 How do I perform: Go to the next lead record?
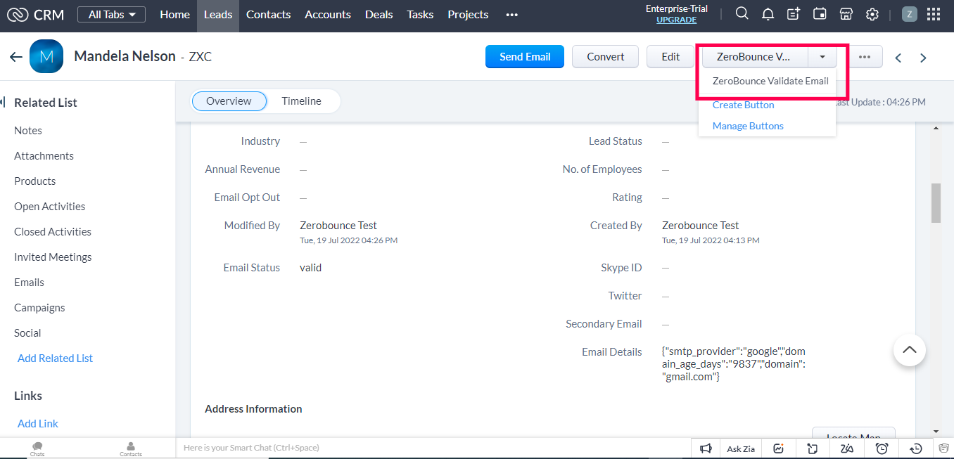[924, 58]
